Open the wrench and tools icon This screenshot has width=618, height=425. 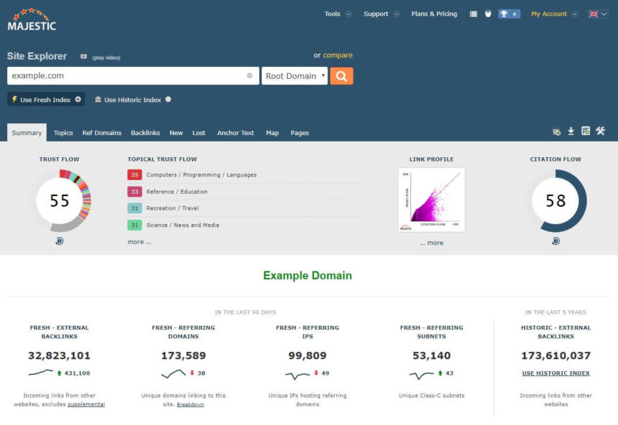pos(601,131)
